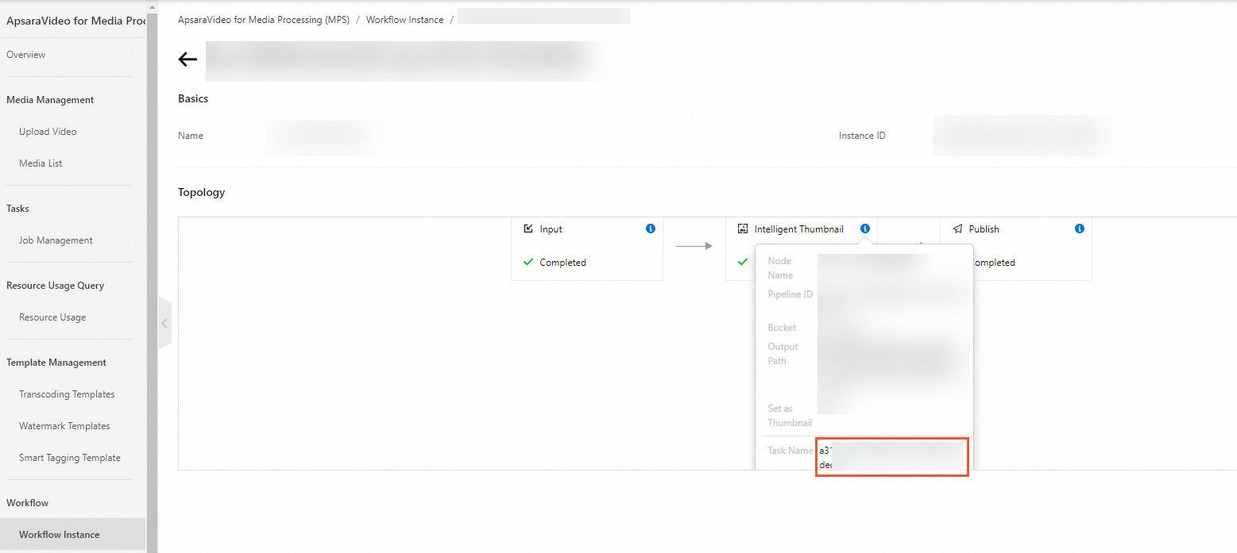Open Job Management page
1237x553 pixels.
[56, 240]
